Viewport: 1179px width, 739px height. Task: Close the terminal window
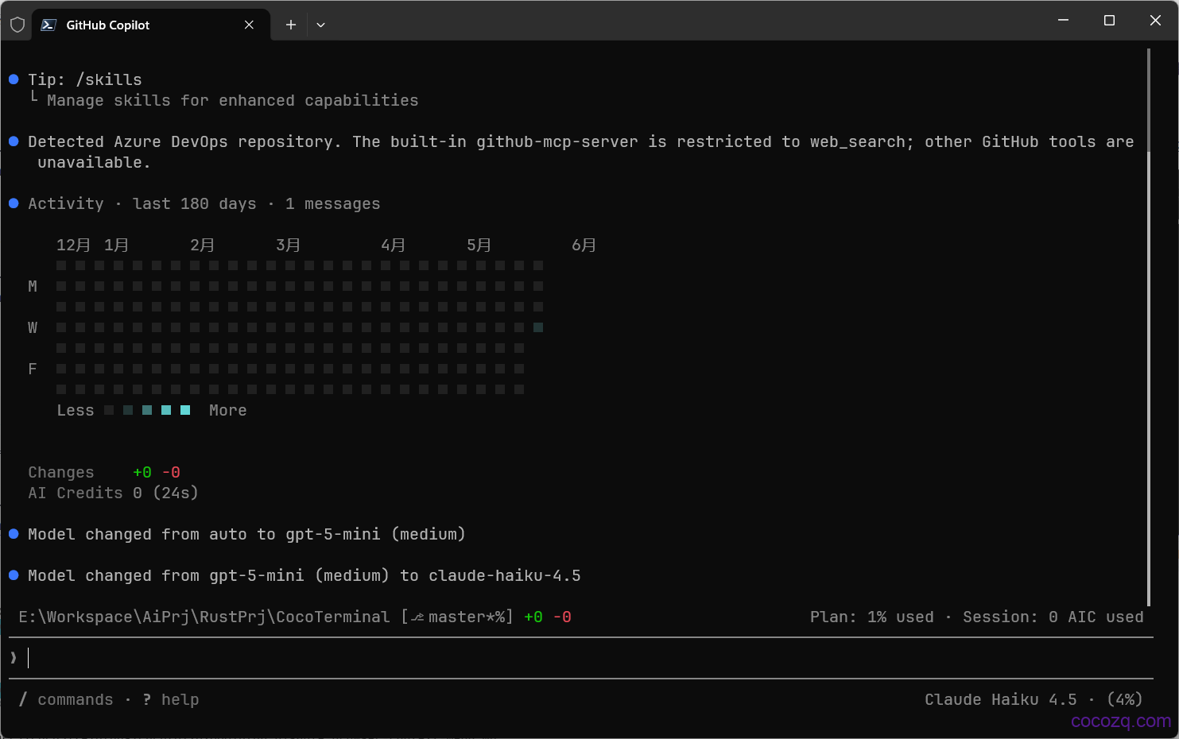pos(1155,21)
